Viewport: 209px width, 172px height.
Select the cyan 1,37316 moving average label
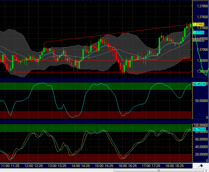(x=198, y=33)
